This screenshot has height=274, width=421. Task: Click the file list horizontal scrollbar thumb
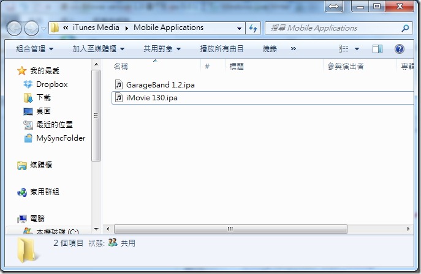point(230,229)
